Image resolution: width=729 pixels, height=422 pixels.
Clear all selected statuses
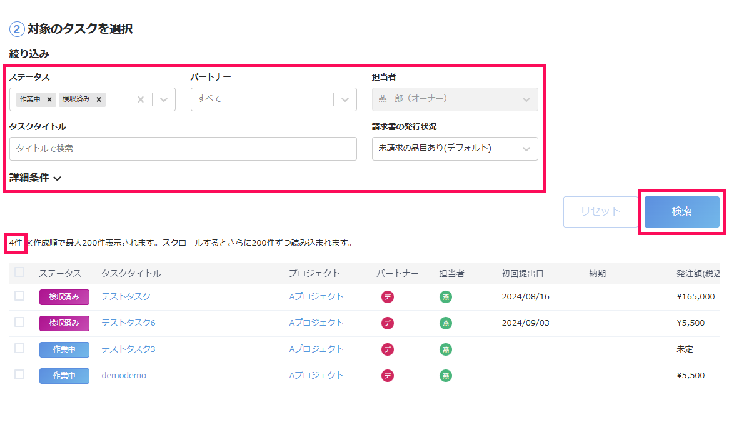[141, 99]
